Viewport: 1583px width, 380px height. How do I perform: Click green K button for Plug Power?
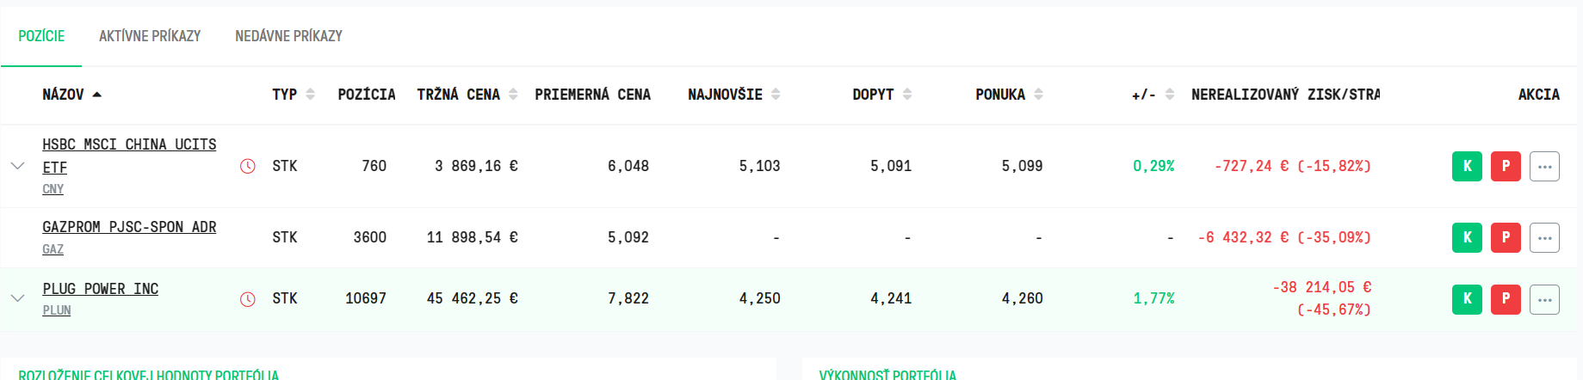[1467, 299]
